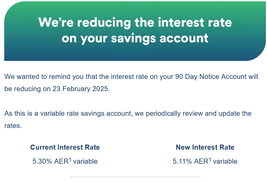Click the "Current Interest Rate" heading
Image resolution: width=267 pixels, height=183 pixels.
[65, 147]
